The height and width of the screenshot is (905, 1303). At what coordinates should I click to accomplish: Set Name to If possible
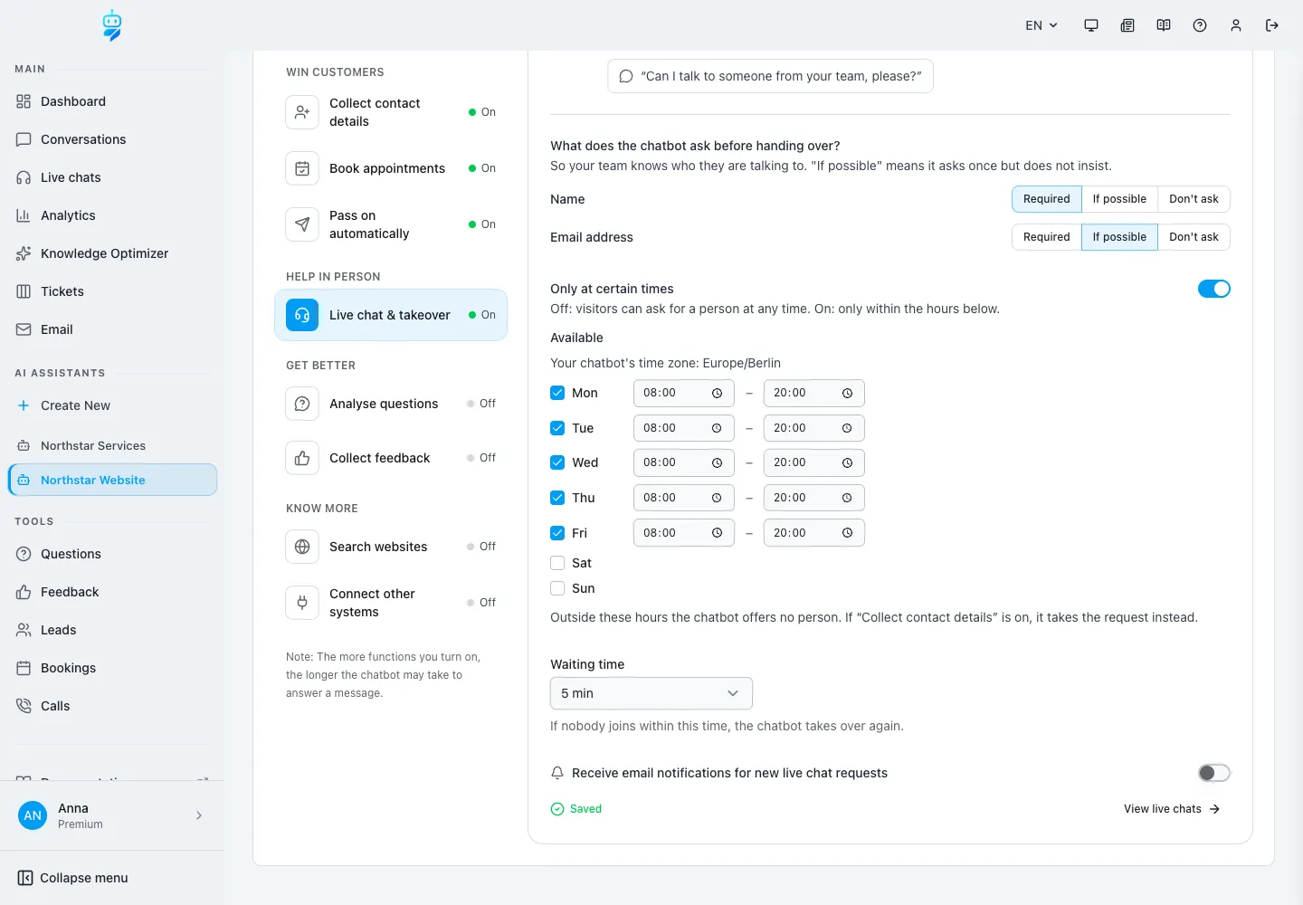pyautogui.click(x=1119, y=199)
